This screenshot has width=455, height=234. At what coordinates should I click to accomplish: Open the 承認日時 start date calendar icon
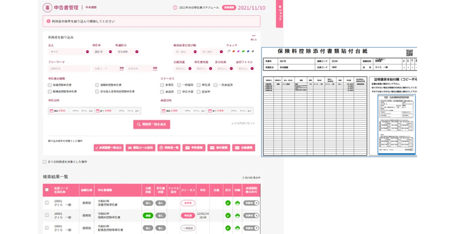164,111
